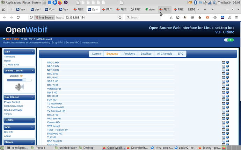Open EPG icon for Discovery HD

pyautogui.click(x=224, y=134)
